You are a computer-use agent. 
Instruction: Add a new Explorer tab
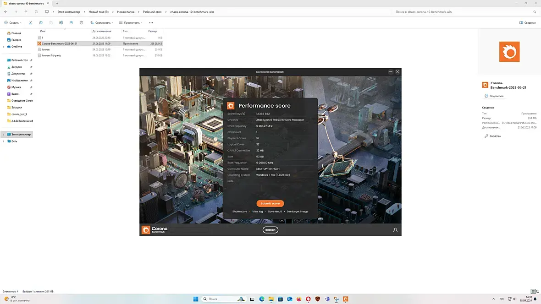[x=57, y=4]
